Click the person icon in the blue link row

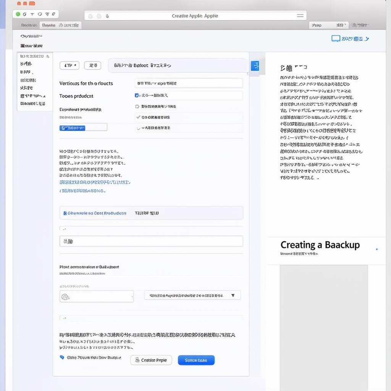(65, 213)
